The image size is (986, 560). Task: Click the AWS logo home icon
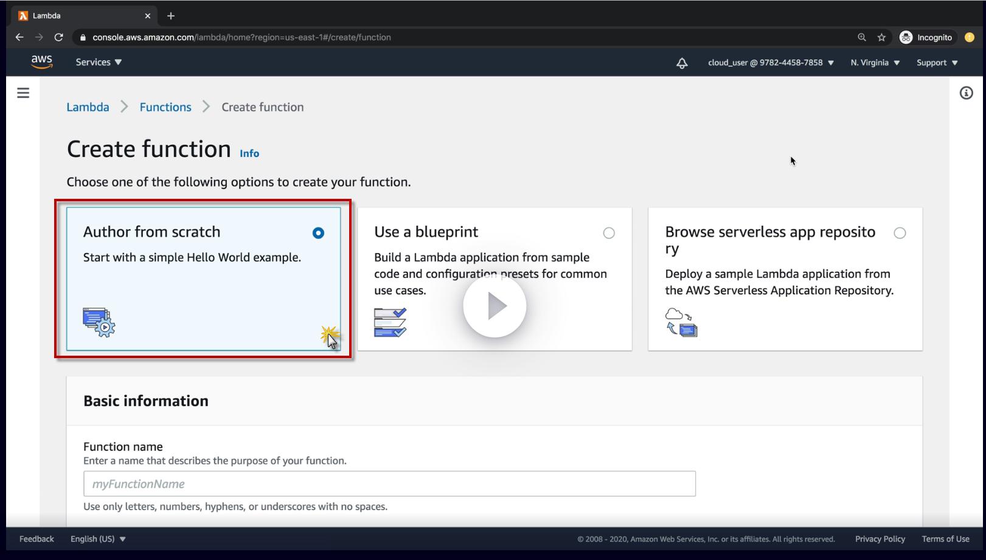click(x=42, y=62)
